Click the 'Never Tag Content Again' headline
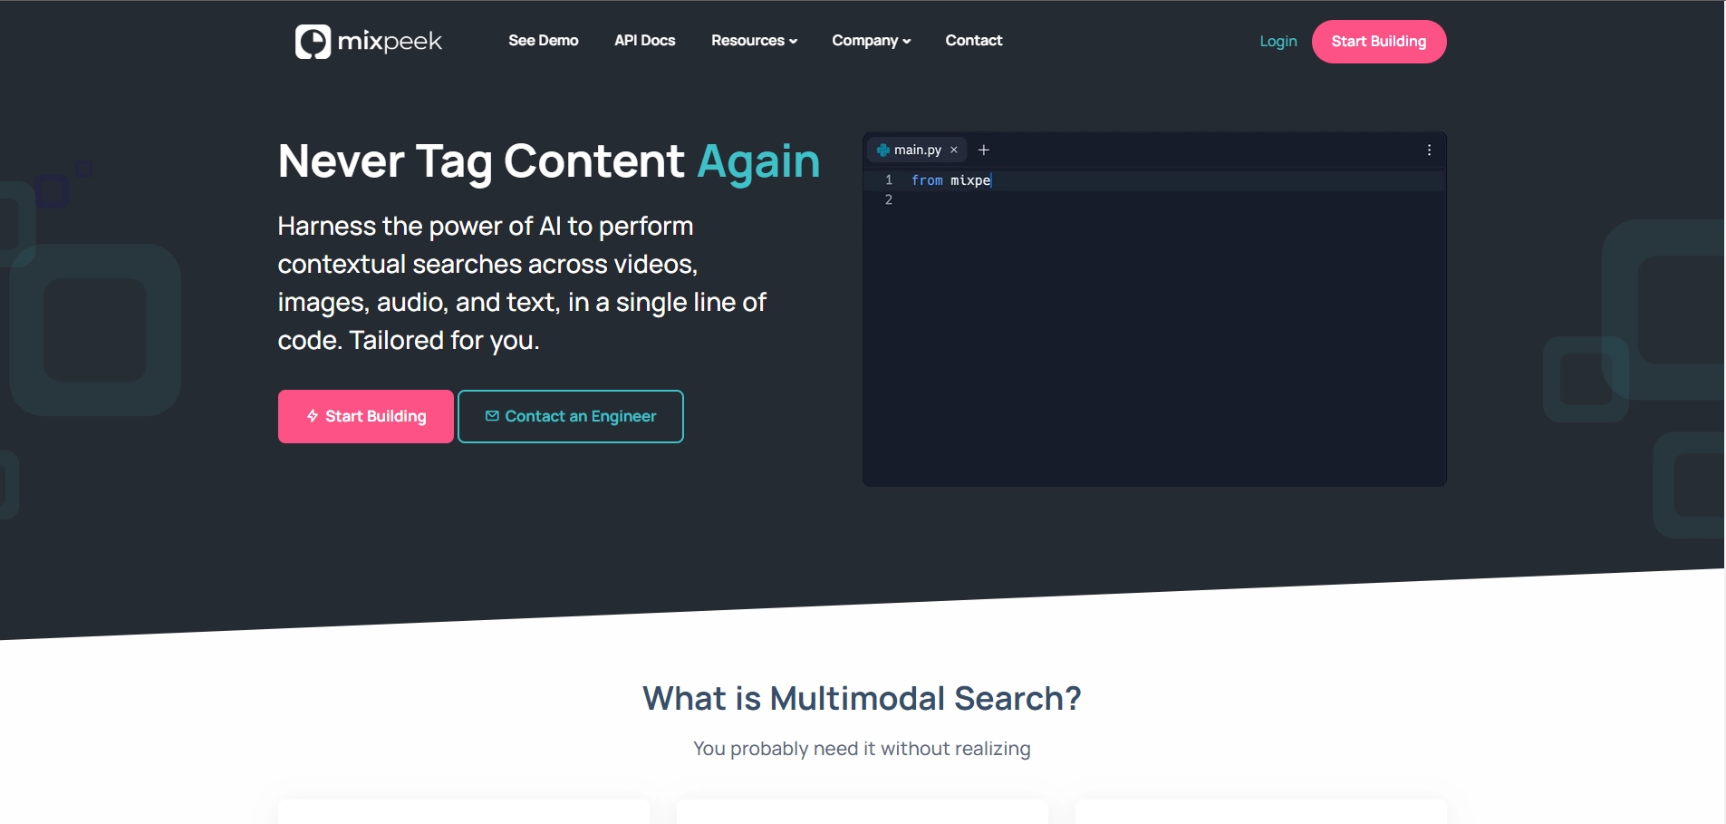This screenshot has width=1726, height=824. (549, 161)
